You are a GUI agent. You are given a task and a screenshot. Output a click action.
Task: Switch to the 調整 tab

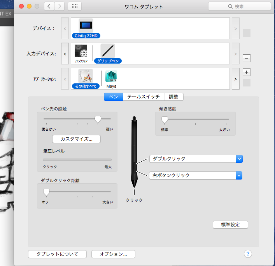coord(173,97)
